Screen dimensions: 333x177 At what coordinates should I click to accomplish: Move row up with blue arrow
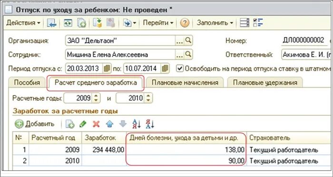109,124
